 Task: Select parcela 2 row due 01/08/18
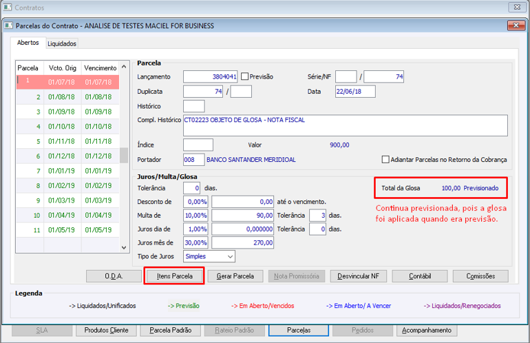point(67,97)
